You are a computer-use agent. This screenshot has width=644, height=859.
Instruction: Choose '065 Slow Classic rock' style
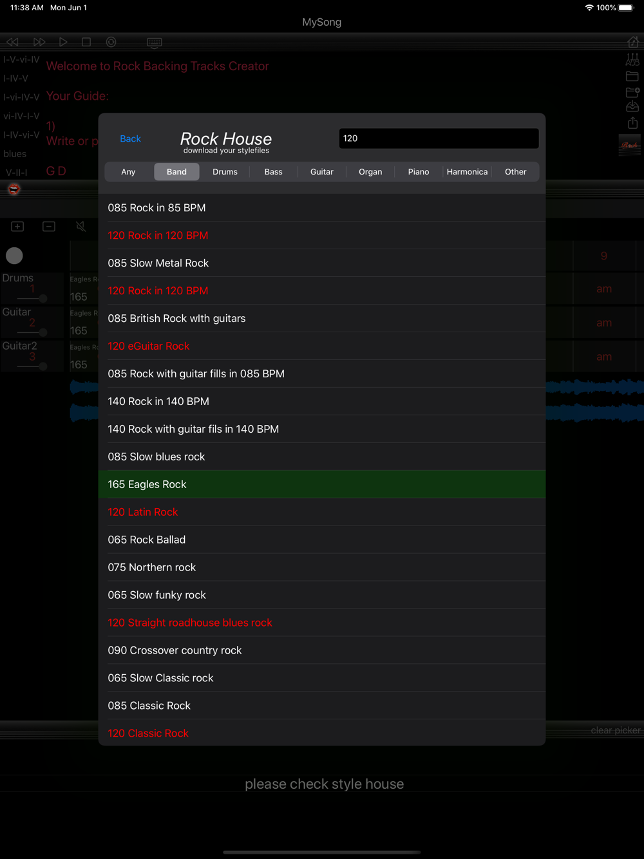[322, 679]
